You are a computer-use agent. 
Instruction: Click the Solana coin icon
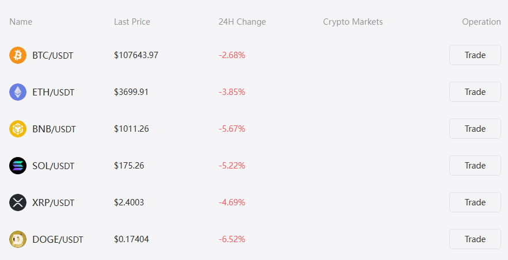coord(18,166)
